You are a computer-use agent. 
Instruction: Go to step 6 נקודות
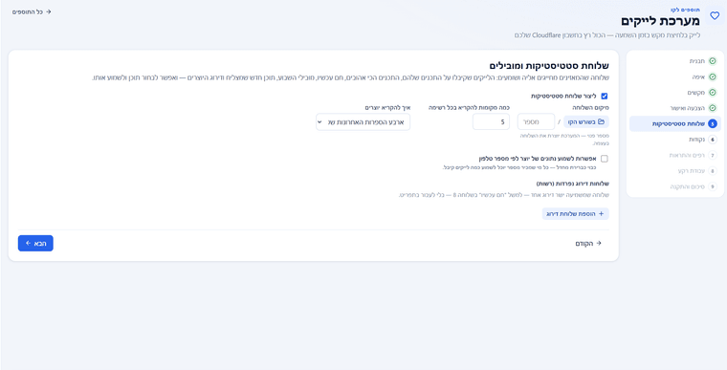(675, 140)
